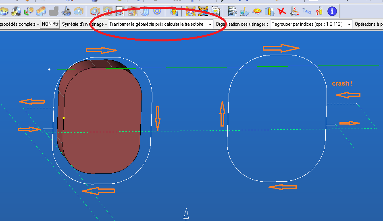The image size is (383, 221).
Task: Click the white sheet with axes icon
Action: [x=120, y=11]
